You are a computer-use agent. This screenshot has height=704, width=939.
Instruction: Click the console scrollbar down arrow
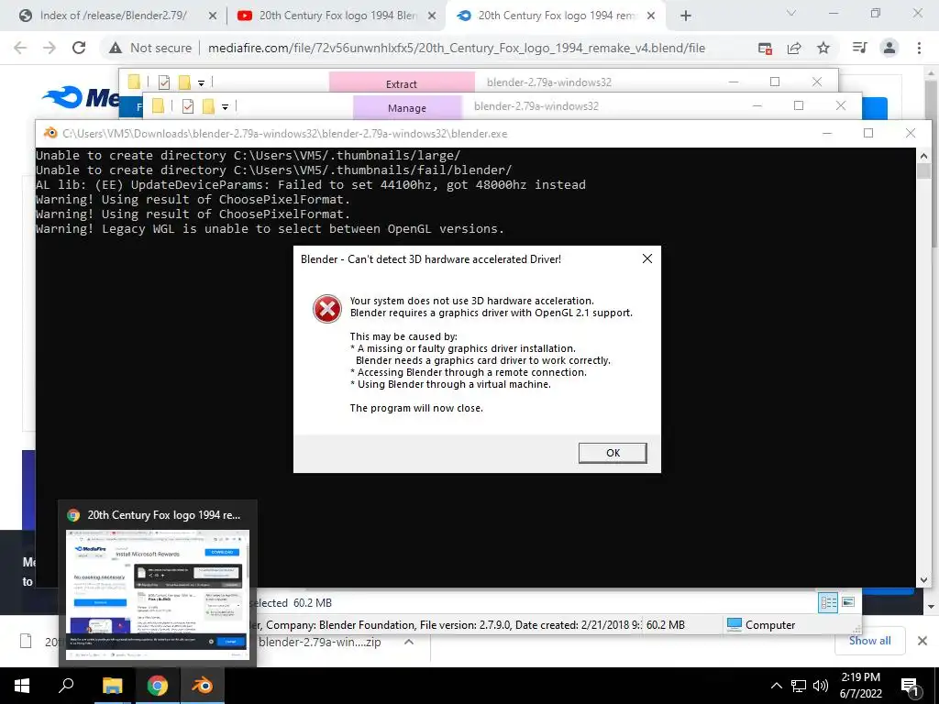pyautogui.click(x=923, y=579)
